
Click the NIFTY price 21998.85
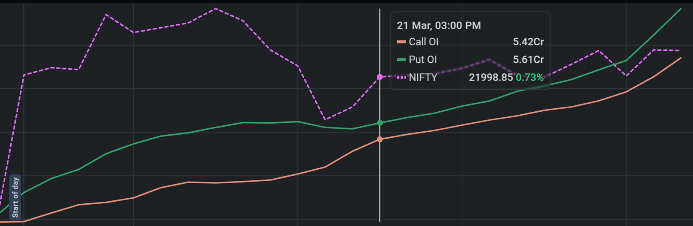click(x=491, y=78)
